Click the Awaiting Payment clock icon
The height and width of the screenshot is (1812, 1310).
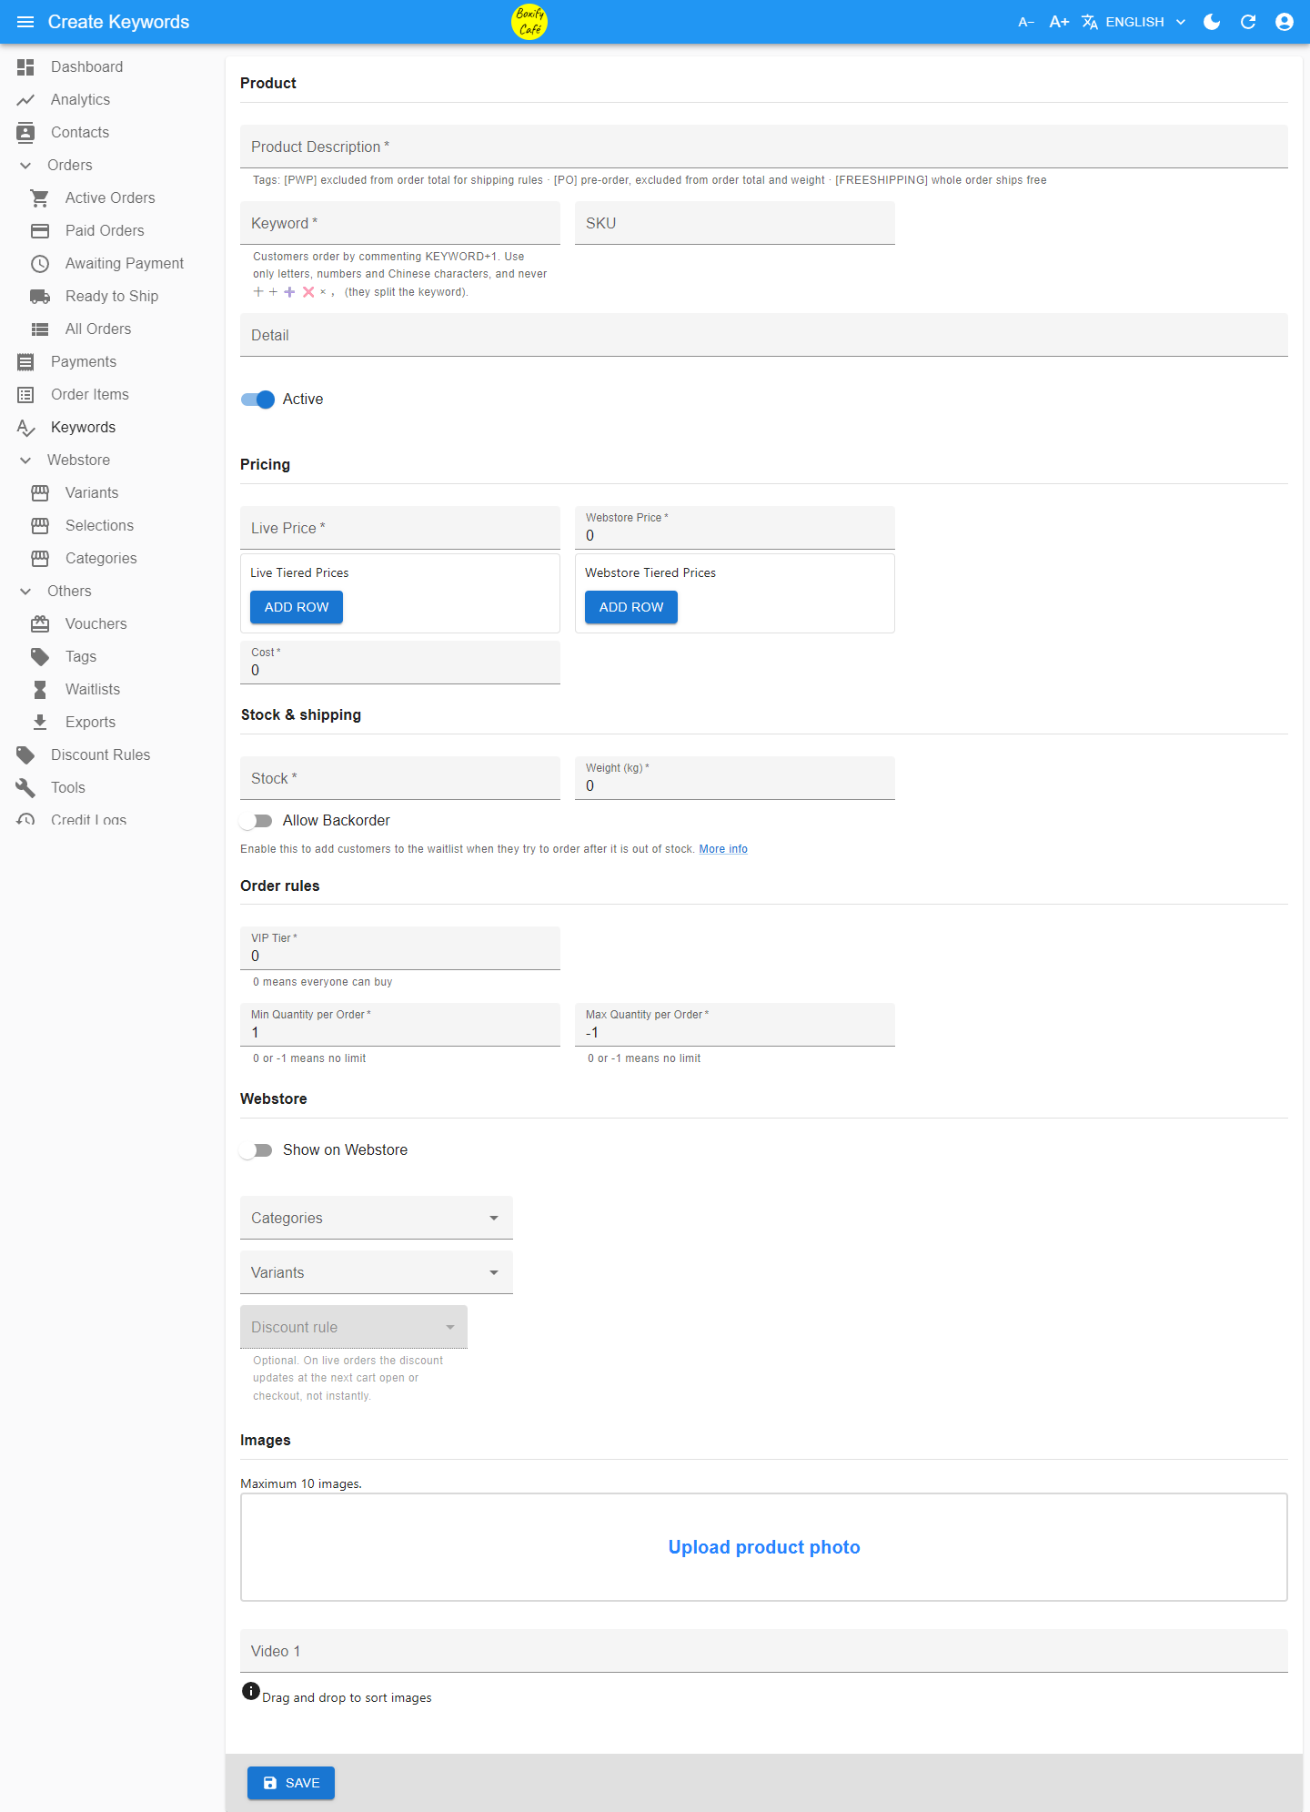pyautogui.click(x=40, y=263)
